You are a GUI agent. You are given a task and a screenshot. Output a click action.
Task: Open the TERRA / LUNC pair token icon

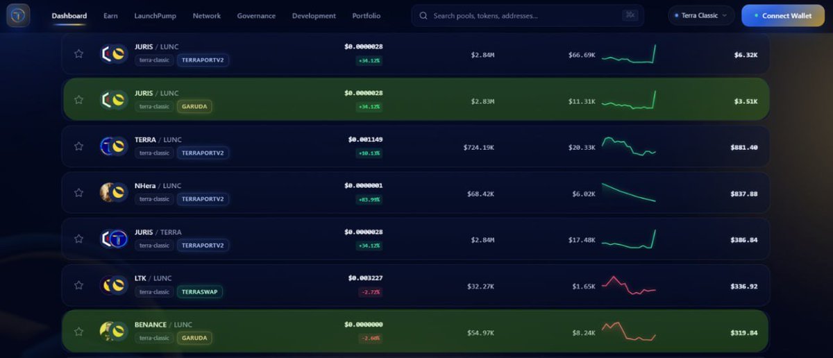113,146
